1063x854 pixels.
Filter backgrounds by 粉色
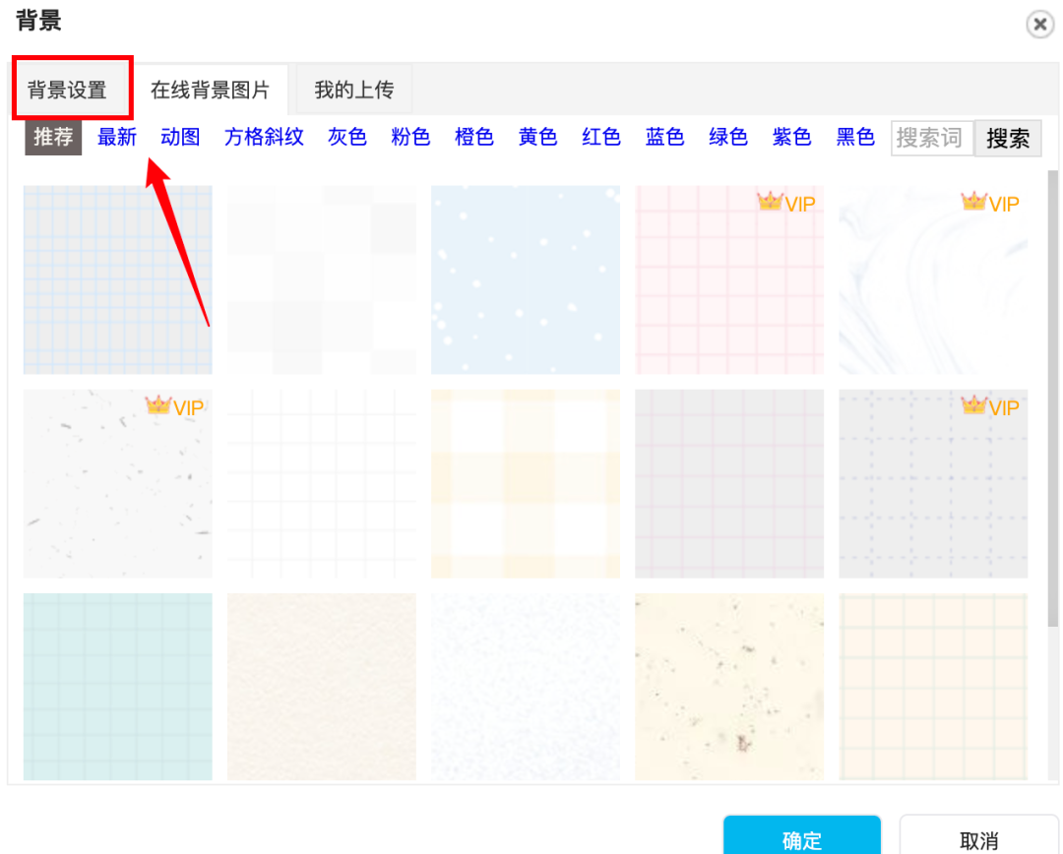coord(410,137)
